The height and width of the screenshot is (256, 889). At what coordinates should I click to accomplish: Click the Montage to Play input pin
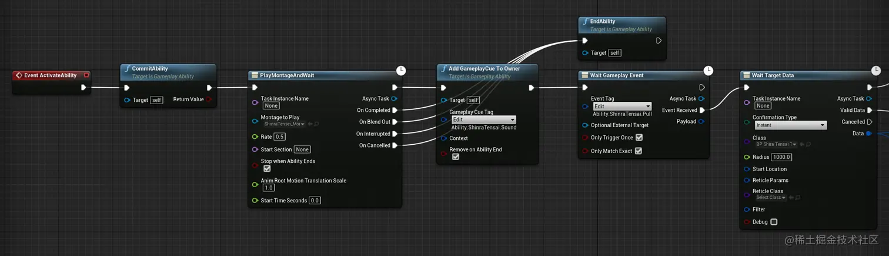255,121
